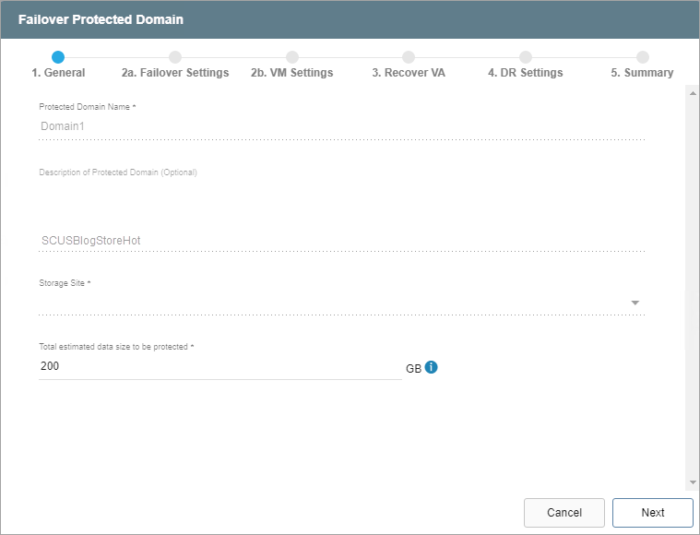Click the step circle above VM Settings
This screenshot has height=535, width=700.
click(x=292, y=57)
